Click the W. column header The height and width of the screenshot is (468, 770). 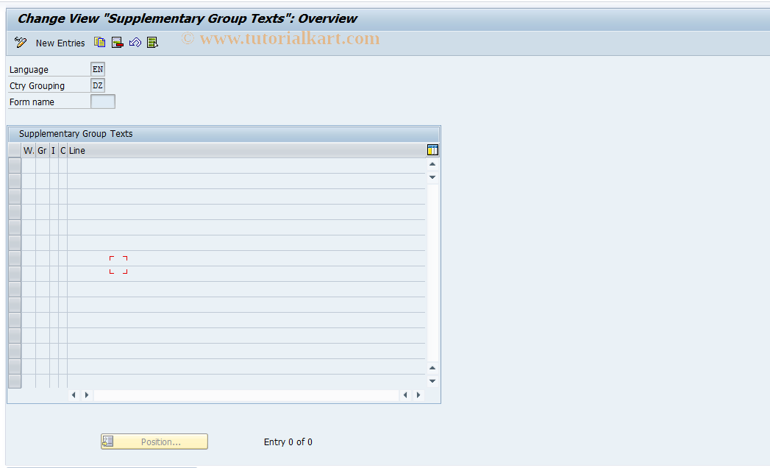[x=29, y=150]
